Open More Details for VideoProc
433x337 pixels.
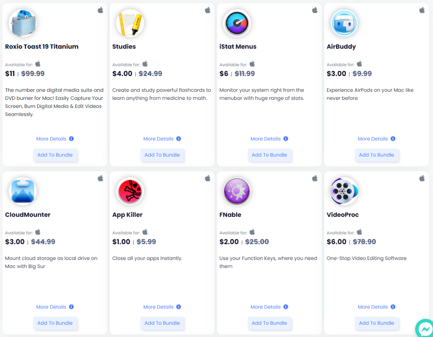[373, 307]
